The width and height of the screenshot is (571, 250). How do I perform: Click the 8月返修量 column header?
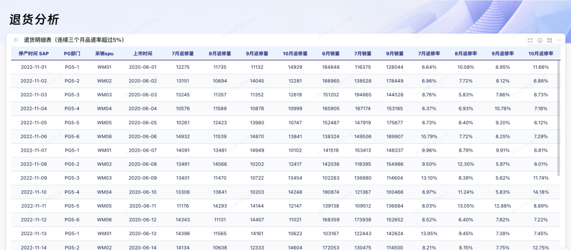[220, 53]
